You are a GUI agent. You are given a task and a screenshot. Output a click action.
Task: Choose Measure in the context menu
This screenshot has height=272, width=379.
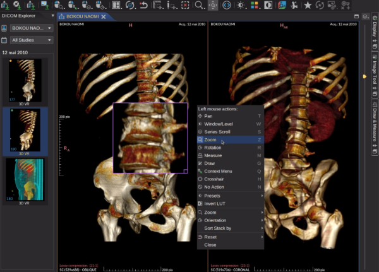tap(231, 156)
